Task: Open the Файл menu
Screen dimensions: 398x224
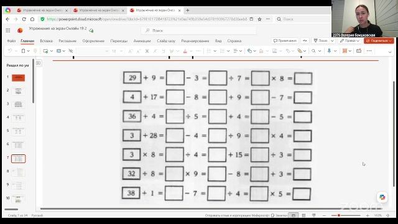Action: click(11, 41)
